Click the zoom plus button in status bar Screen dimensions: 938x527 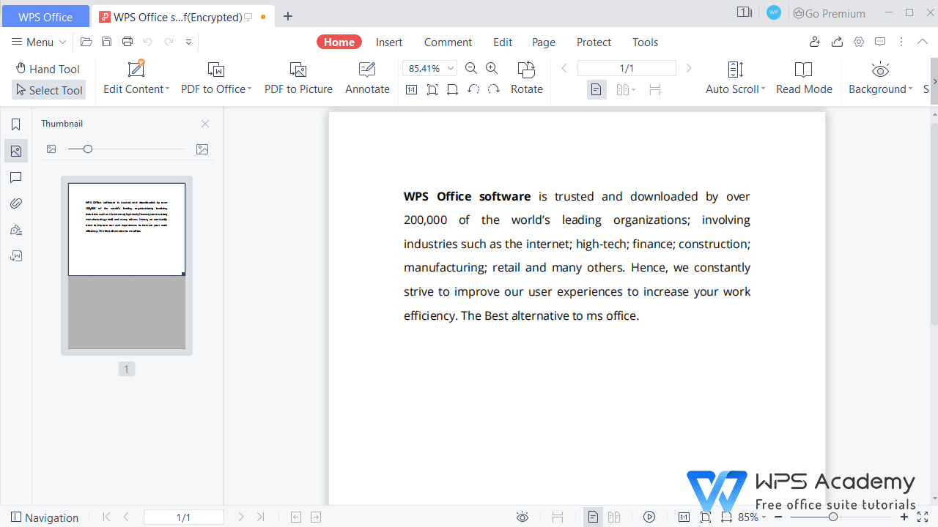904,517
